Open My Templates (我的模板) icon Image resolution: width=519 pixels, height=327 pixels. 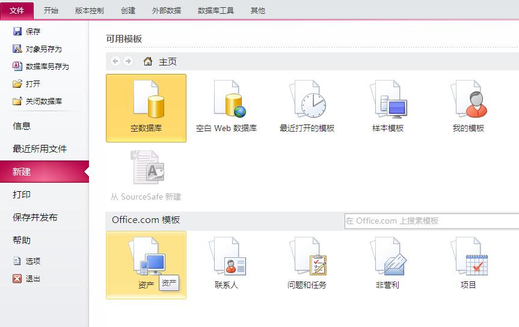pos(468,99)
